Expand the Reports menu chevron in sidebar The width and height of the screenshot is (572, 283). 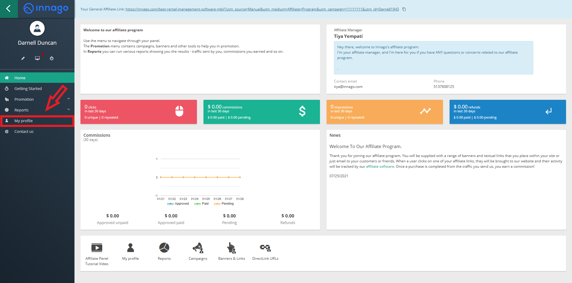(69, 110)
